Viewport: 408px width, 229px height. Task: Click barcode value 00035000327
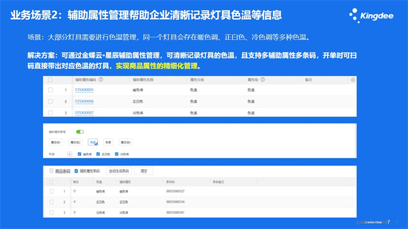click(x=175, y=191)
